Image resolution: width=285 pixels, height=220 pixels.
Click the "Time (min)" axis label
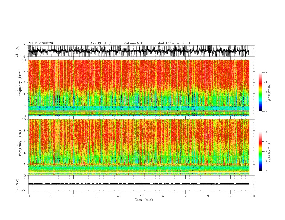tap(144, 200)
